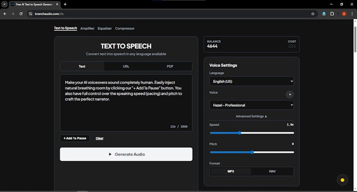Open the Language dropdown
The width and height of the screenshot is (357, 192).
pyautogui.click(x=251, y=82)
